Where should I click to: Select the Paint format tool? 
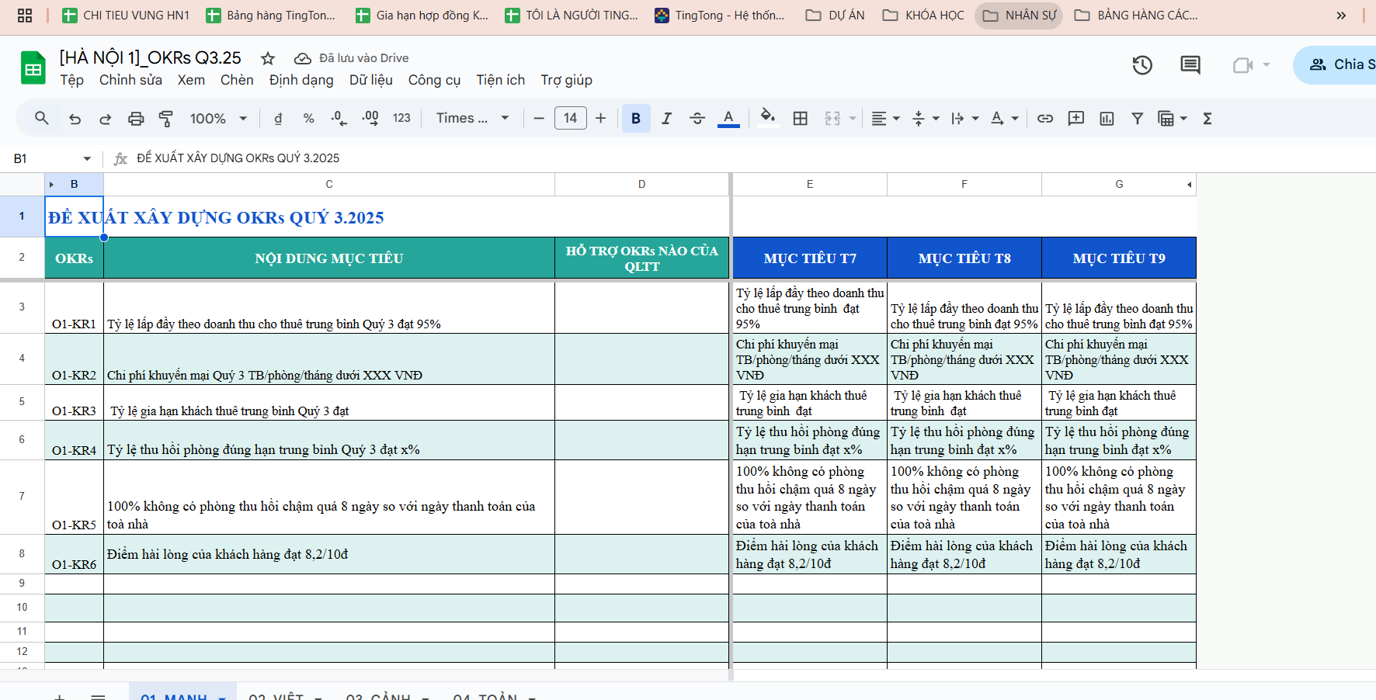(x=166, y=119)
